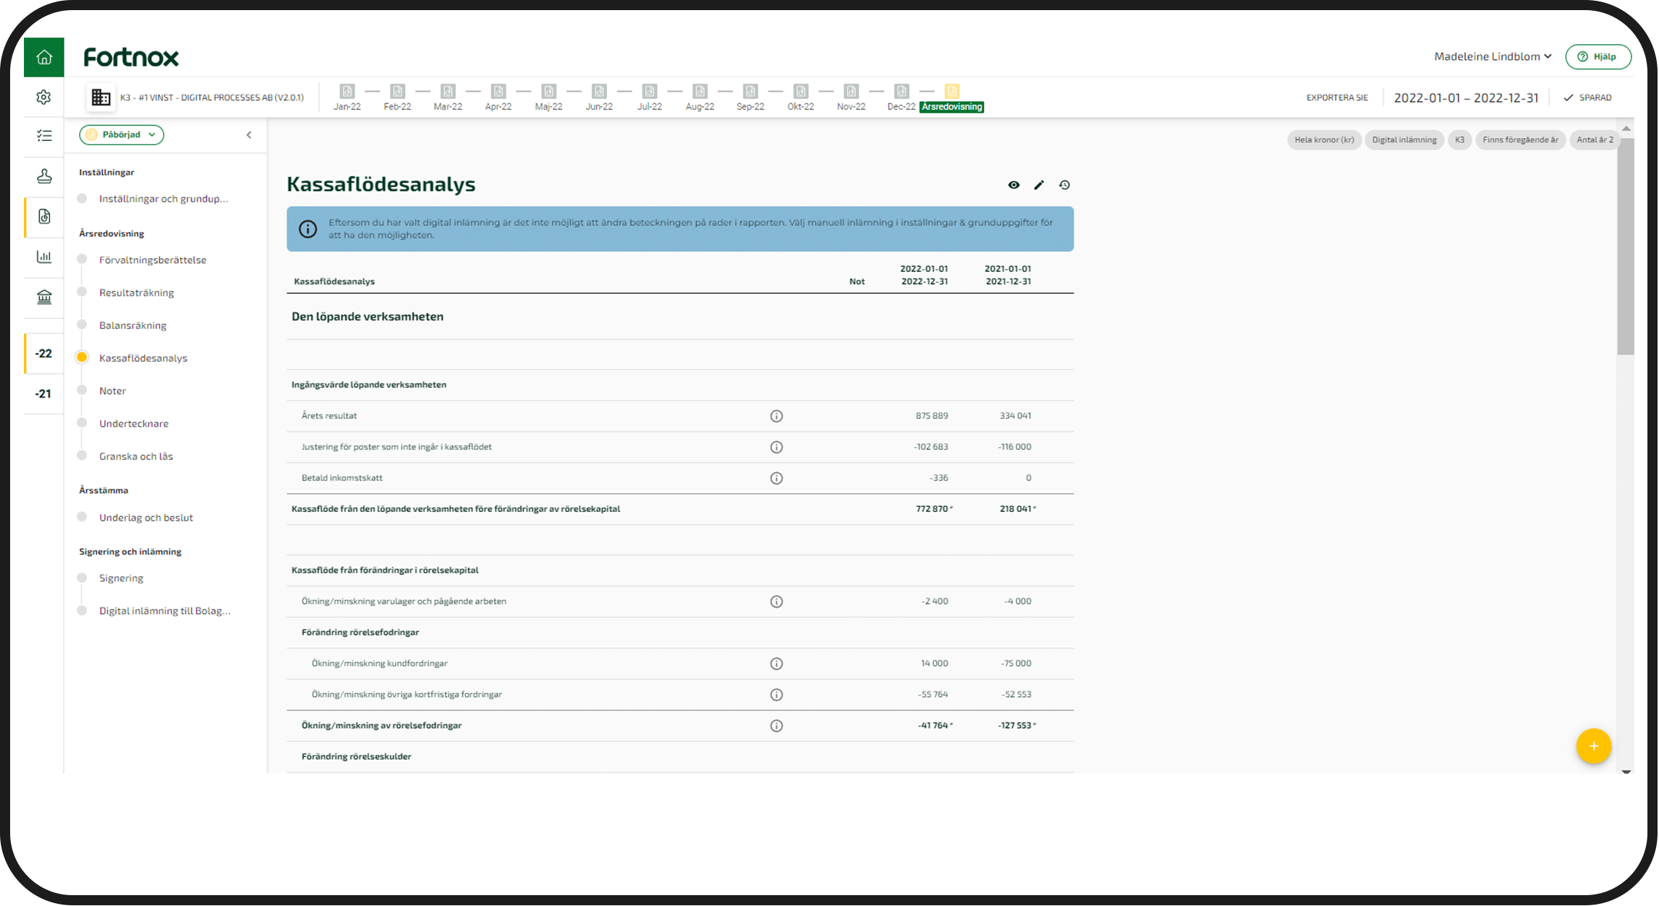Viewport: 1659px width, 906px height.
Task: Click info icon on Årets resultat row
Action: click(776, 416)
